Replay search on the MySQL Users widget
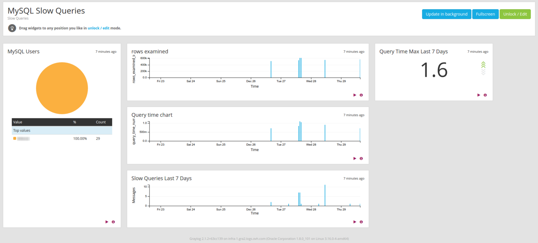Viewport: 538px width, 243px height. [106, 221]
